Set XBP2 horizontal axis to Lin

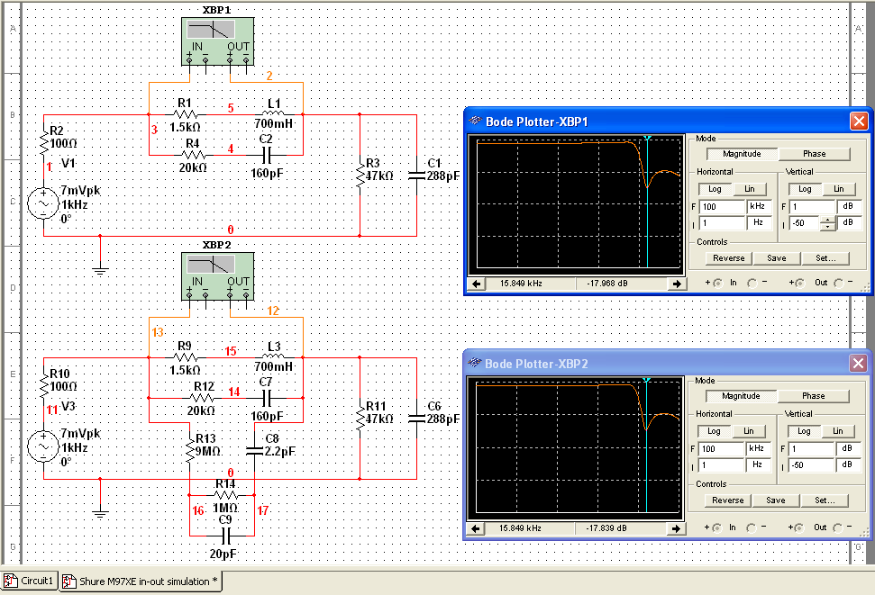pos(748,431)
